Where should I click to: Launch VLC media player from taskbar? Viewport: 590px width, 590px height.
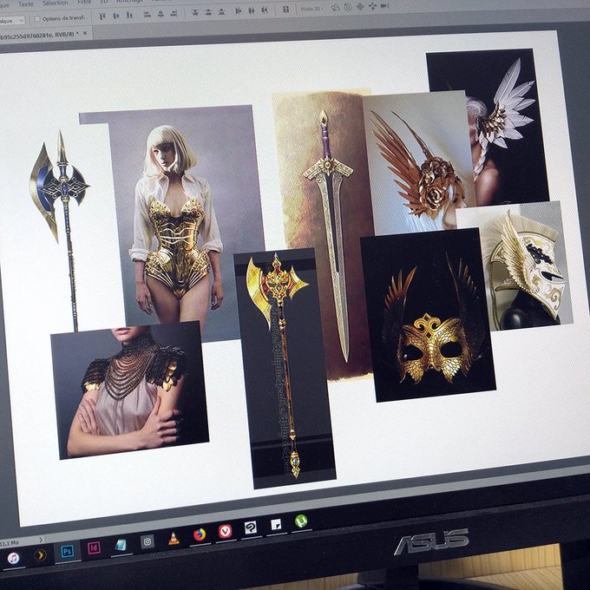tap(174, 538)
